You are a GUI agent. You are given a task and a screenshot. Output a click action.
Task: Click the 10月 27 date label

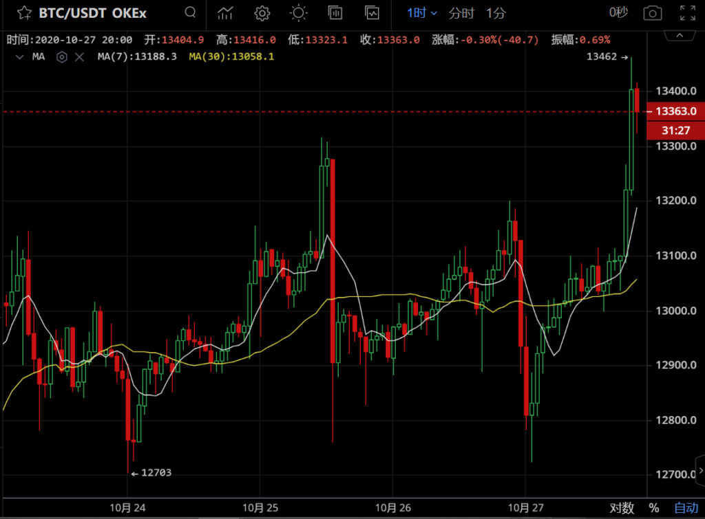525,508
